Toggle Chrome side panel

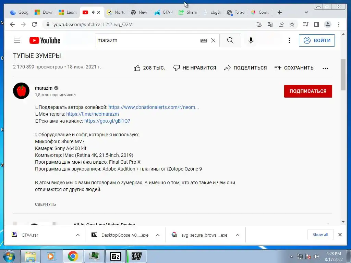316,24
